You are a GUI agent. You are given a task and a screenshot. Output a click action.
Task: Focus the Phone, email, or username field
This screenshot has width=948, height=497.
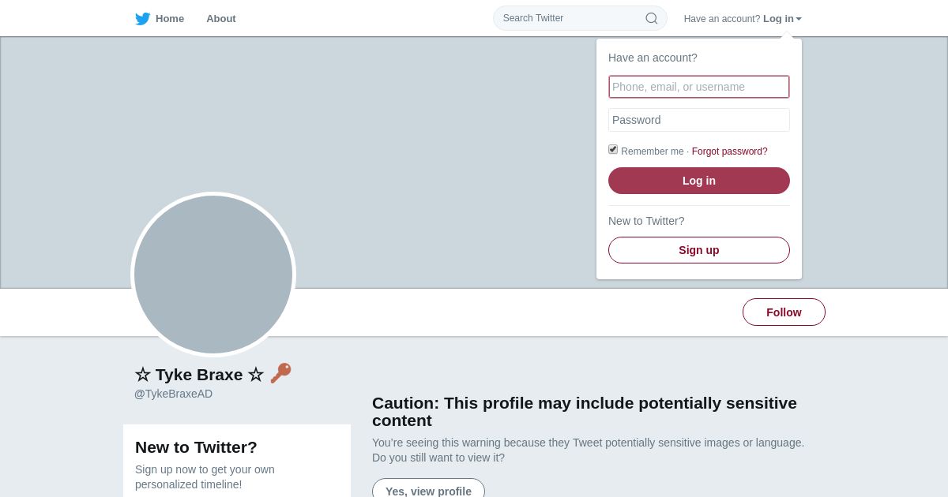[x=698, y=87]
